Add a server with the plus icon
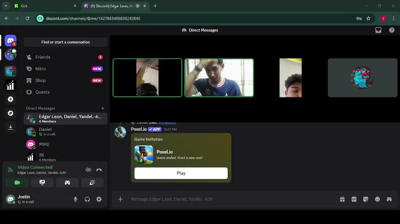The image size is (400, 224). click(x=11, y=99)
